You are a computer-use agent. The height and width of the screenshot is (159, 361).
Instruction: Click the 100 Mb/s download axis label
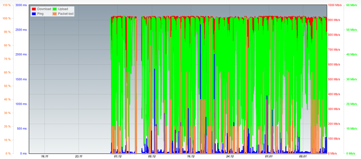334,139
